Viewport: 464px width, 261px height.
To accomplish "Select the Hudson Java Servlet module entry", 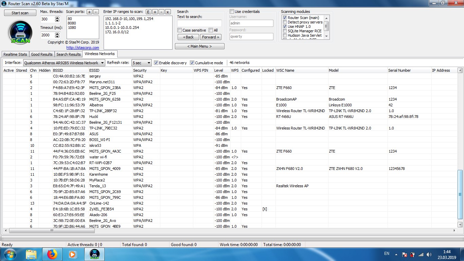I will pos(304,35).
